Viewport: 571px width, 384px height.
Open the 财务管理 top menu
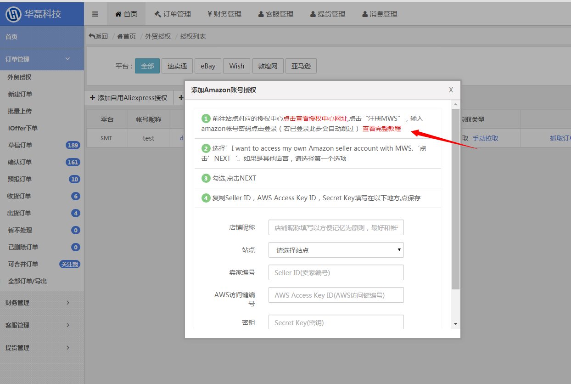click(225, 14)
